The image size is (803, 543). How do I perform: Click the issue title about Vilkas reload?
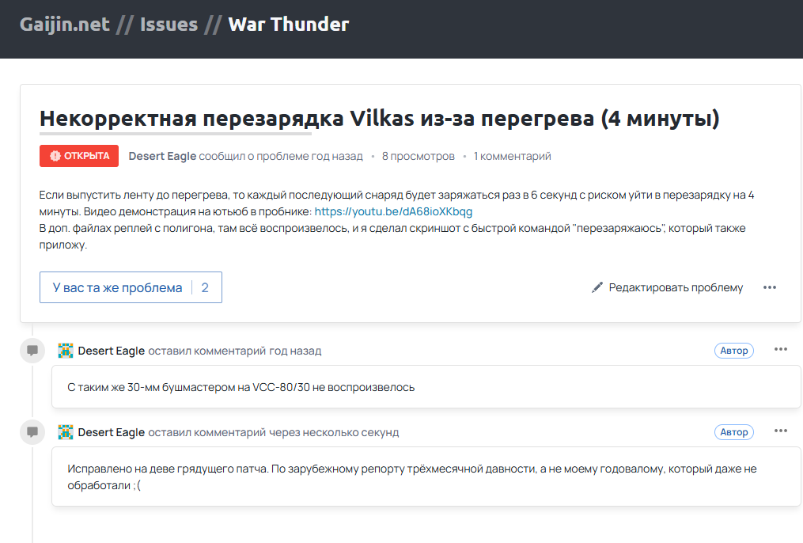(x=379, y=120)
